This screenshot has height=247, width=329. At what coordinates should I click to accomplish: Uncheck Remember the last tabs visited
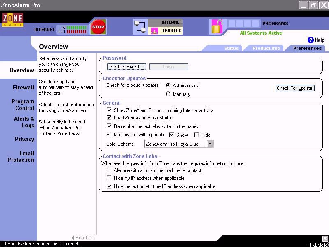point(109,126)
